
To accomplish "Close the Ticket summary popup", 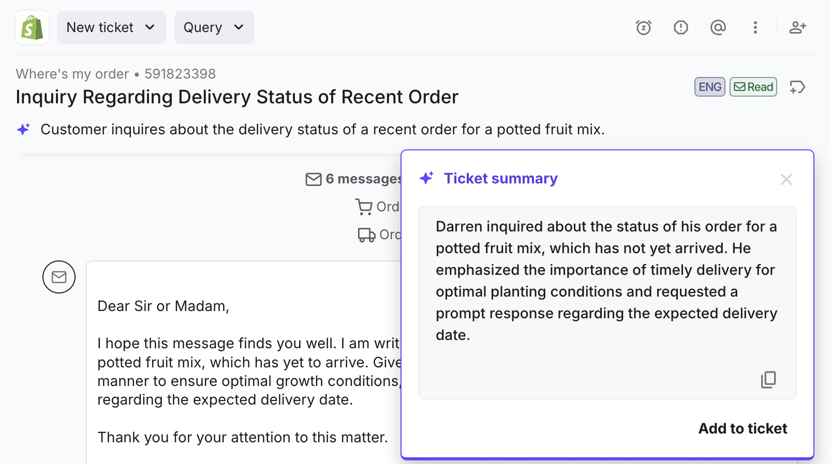I will [787, 179].
